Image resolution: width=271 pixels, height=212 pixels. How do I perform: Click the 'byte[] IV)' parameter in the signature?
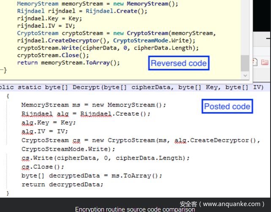pos(244,87)
